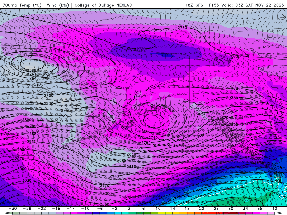This screenshot has height=215, width=287.
Task: Select the 2640 height contour label
Action: (x=34, y=78)
